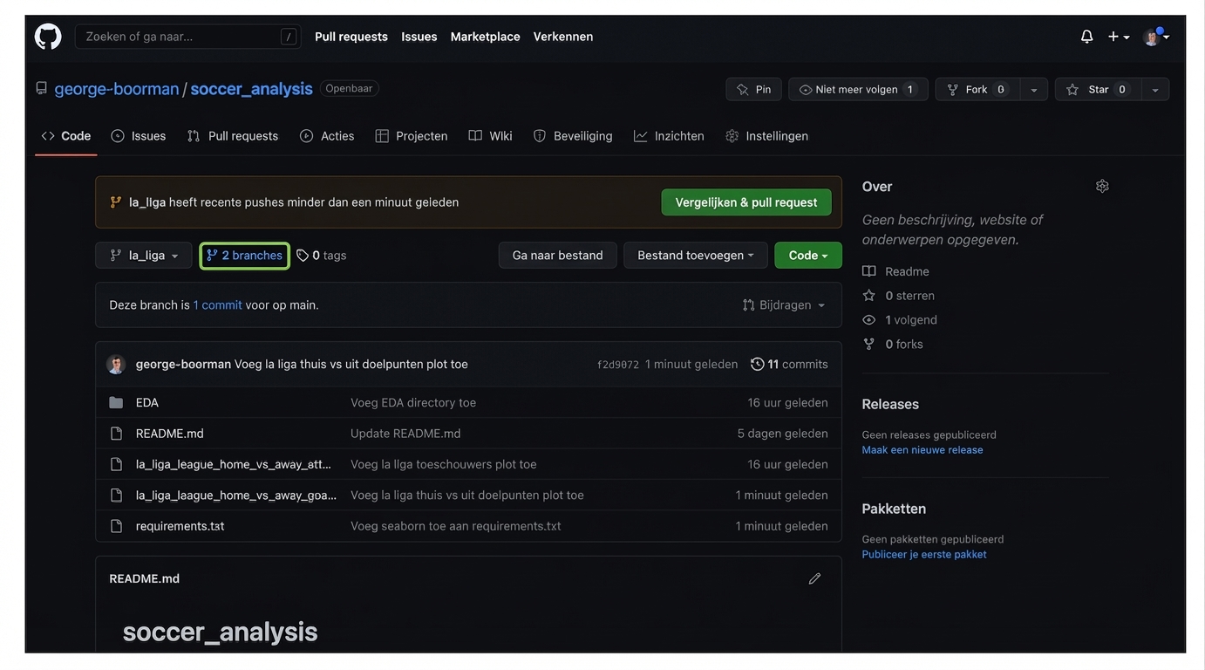Image resolution: width=1205 pixels, height=670 pixels.
Task: Click the tags label icon
Action: pyautogui.click(x=303, y=256)
